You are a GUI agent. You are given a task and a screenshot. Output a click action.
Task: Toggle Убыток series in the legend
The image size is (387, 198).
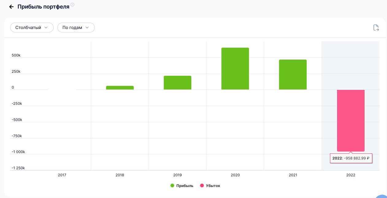(210, 185)
